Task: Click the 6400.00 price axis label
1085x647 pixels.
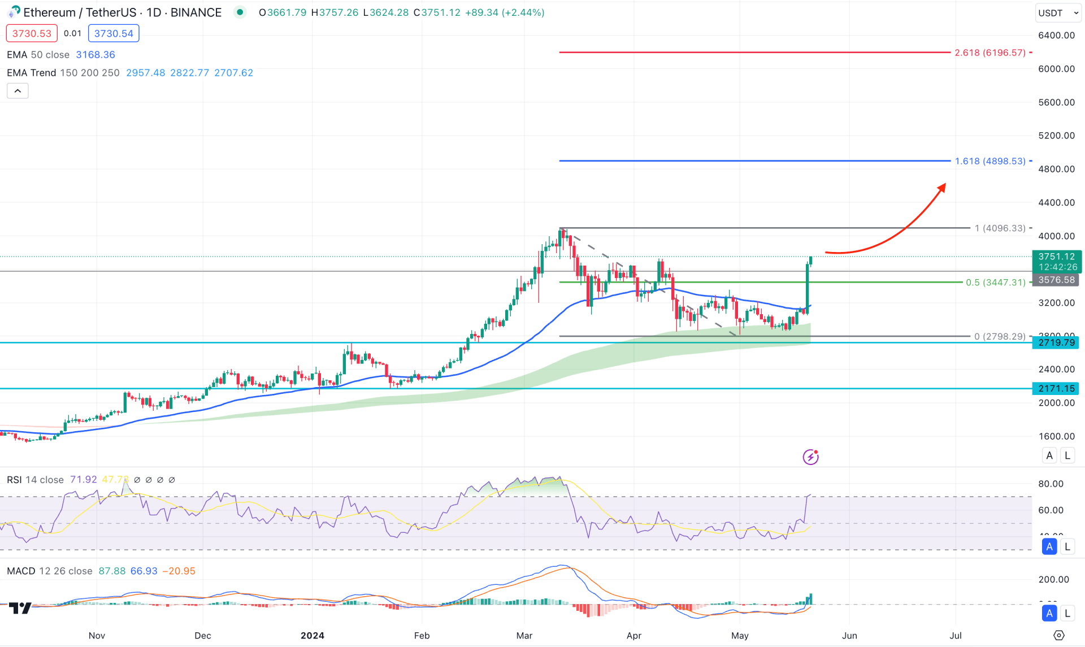Action: (x=1056, y=36)
